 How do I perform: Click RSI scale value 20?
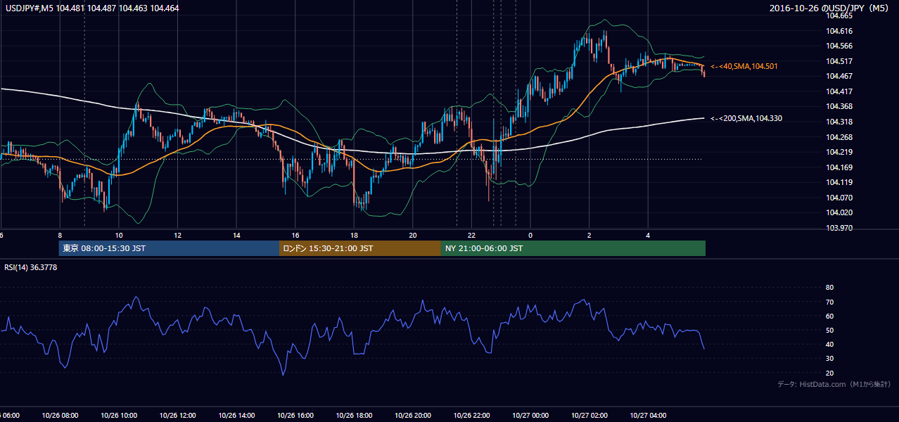pos(829,373)
